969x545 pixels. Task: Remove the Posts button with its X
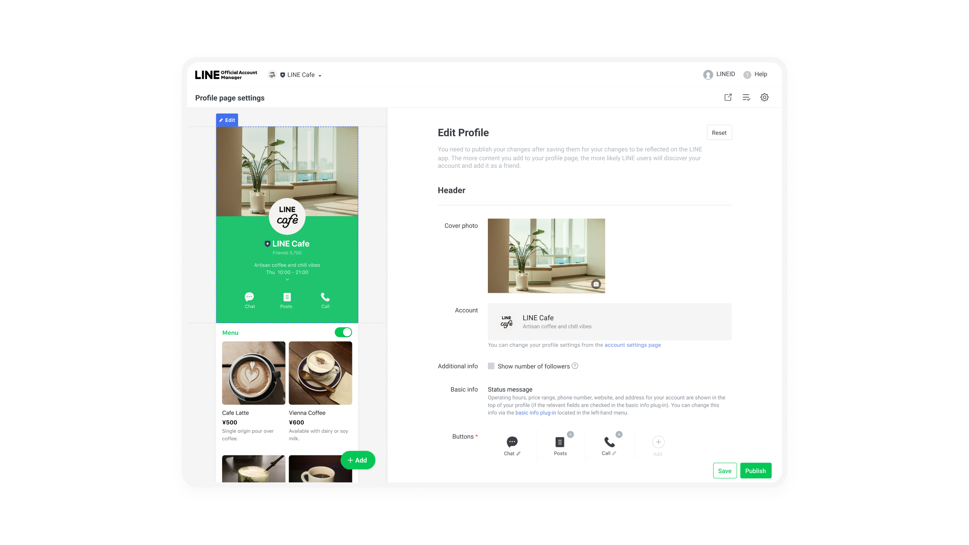pos(570,434)
